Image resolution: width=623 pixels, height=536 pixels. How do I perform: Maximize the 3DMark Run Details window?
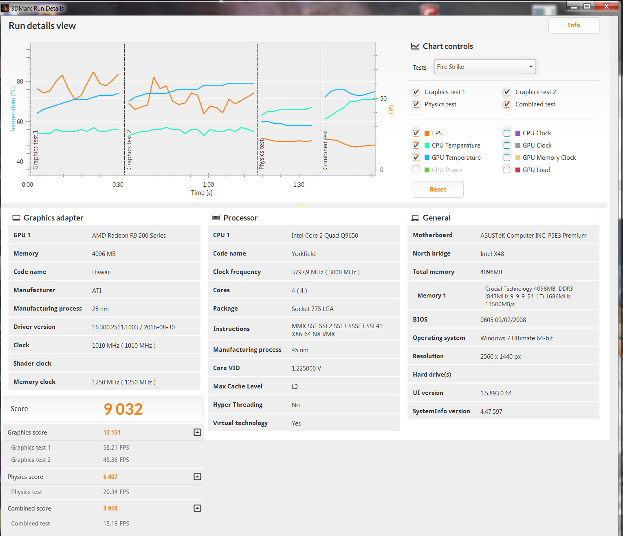pyautogui.click(x=587, y=6)
